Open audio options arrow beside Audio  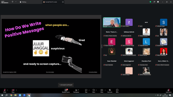click(x=8, y=90)
